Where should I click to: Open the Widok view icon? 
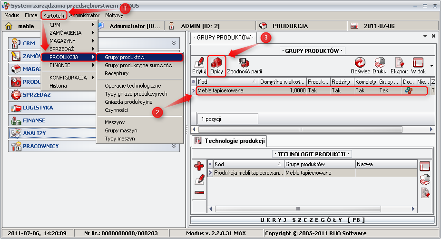coord(418,65)
